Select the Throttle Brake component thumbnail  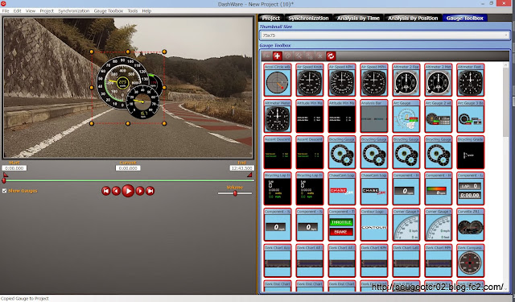pos(341,225)
